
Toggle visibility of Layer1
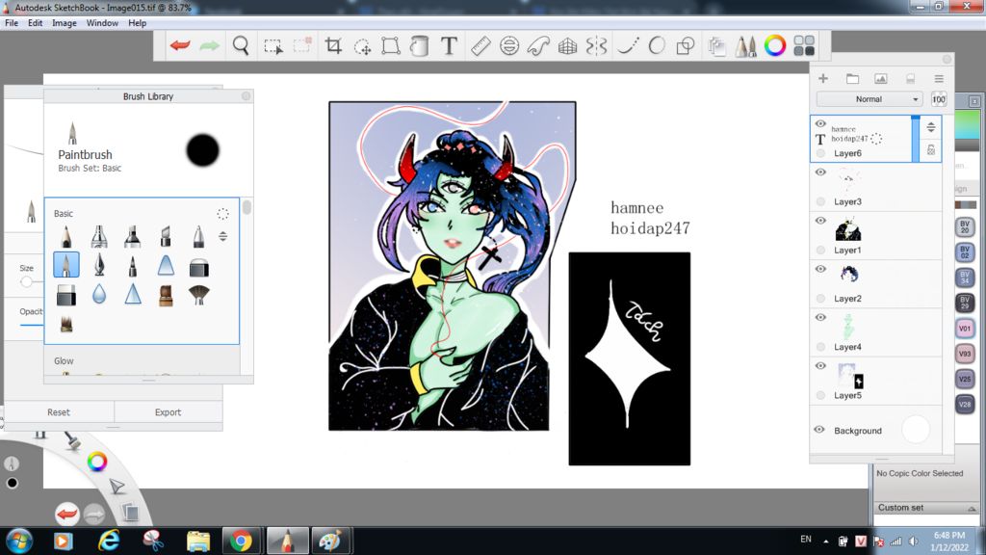[820, 221]
